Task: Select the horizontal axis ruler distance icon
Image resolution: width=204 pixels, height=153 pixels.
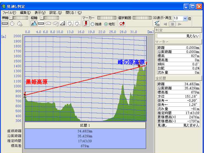Action: (5, 24)
